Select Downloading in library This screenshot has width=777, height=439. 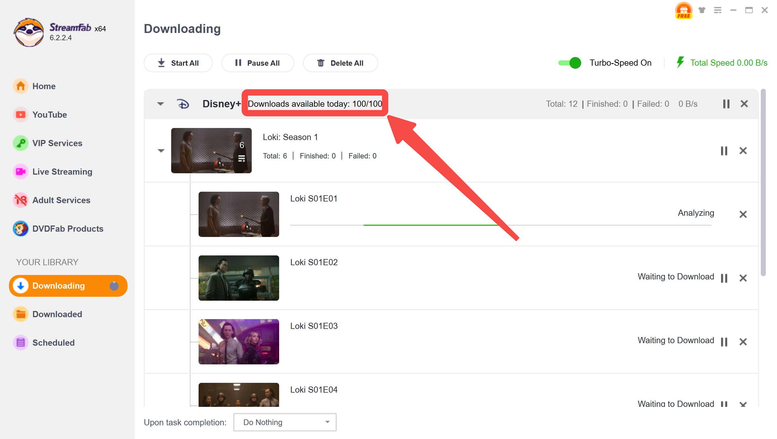[68, 286]
